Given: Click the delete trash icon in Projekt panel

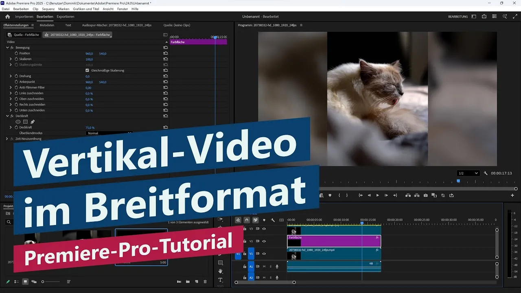Looking at the screenshot, I should click(205, 281).
